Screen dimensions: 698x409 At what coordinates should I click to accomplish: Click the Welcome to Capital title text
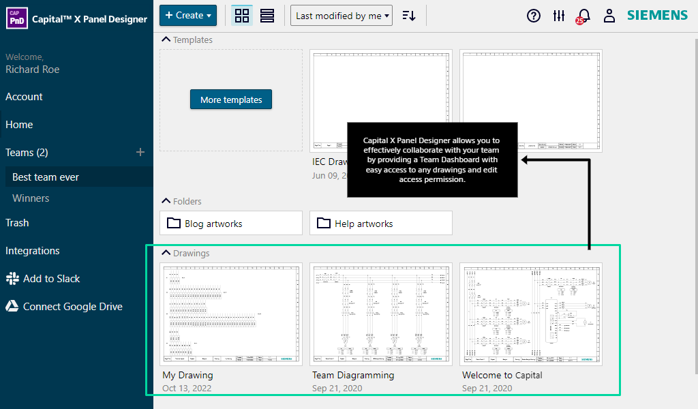[x=502, y=375]
